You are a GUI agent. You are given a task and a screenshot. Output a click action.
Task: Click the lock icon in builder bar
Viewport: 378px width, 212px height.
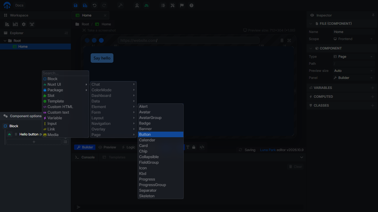pyautogui.click(x=194, y=147)
